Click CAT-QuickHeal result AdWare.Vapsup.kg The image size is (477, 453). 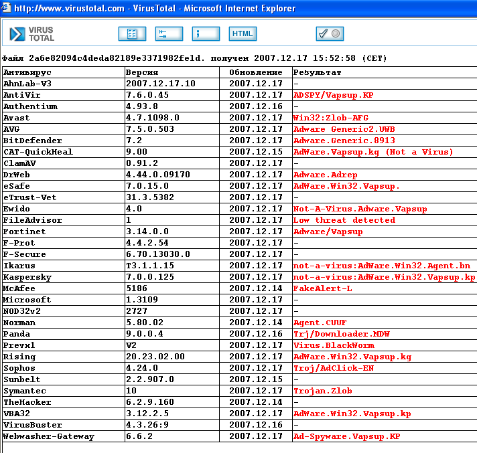click(x=336, y=152)
